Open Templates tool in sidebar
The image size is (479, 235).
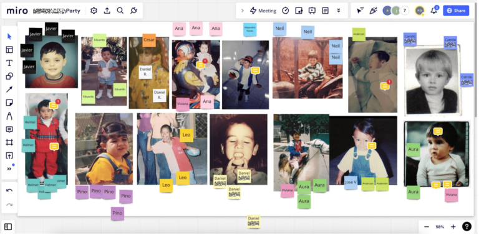coord(9,50)
